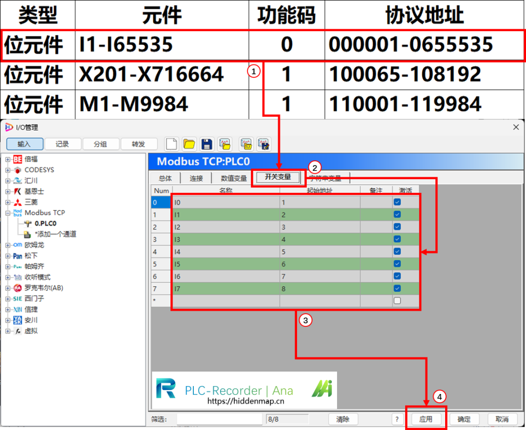Click the I/O管理 window logo icon
The image size is (526, 430).
coord(9,127)
